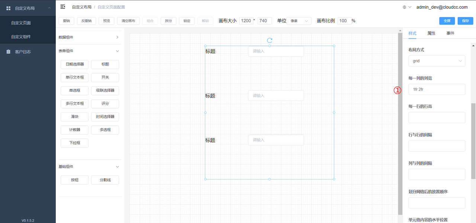Click the 全屏 button
The width and height of the screenshot is (476, 223).
point(447,21)
